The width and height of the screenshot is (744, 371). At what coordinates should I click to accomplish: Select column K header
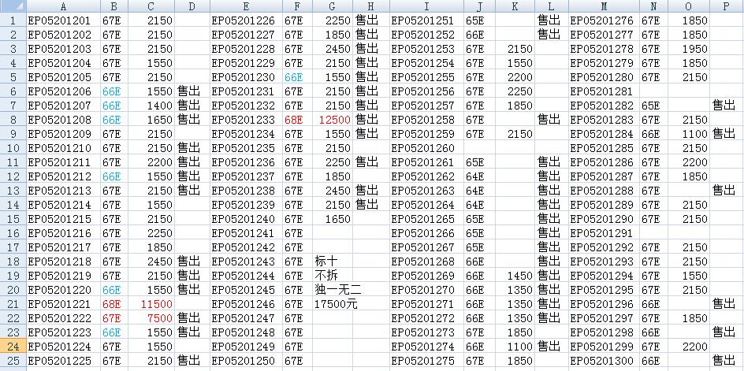click(x=515, y=6)
